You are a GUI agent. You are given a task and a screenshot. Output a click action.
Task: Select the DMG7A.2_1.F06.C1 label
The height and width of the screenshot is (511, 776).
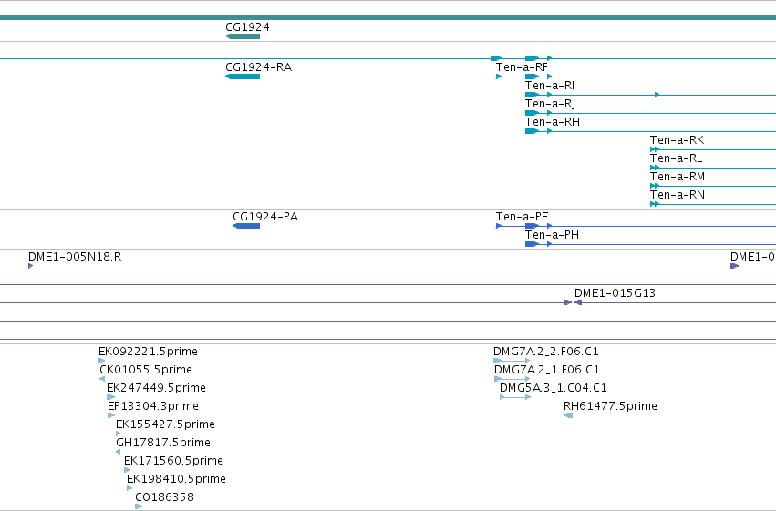[547, 370]
